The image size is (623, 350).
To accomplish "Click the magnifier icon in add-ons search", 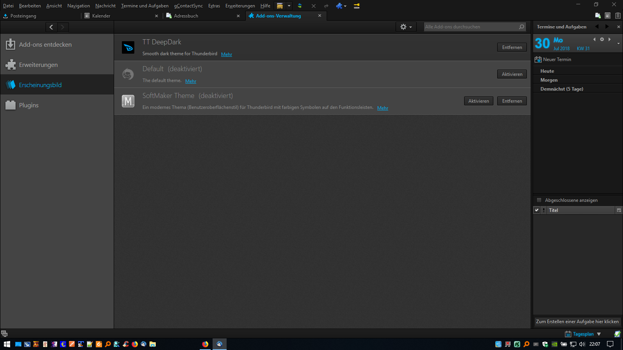I will (x=522, y=27).
